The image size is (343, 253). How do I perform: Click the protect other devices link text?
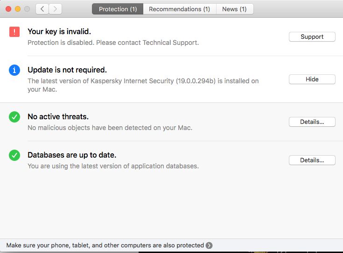tap(105, 246)
